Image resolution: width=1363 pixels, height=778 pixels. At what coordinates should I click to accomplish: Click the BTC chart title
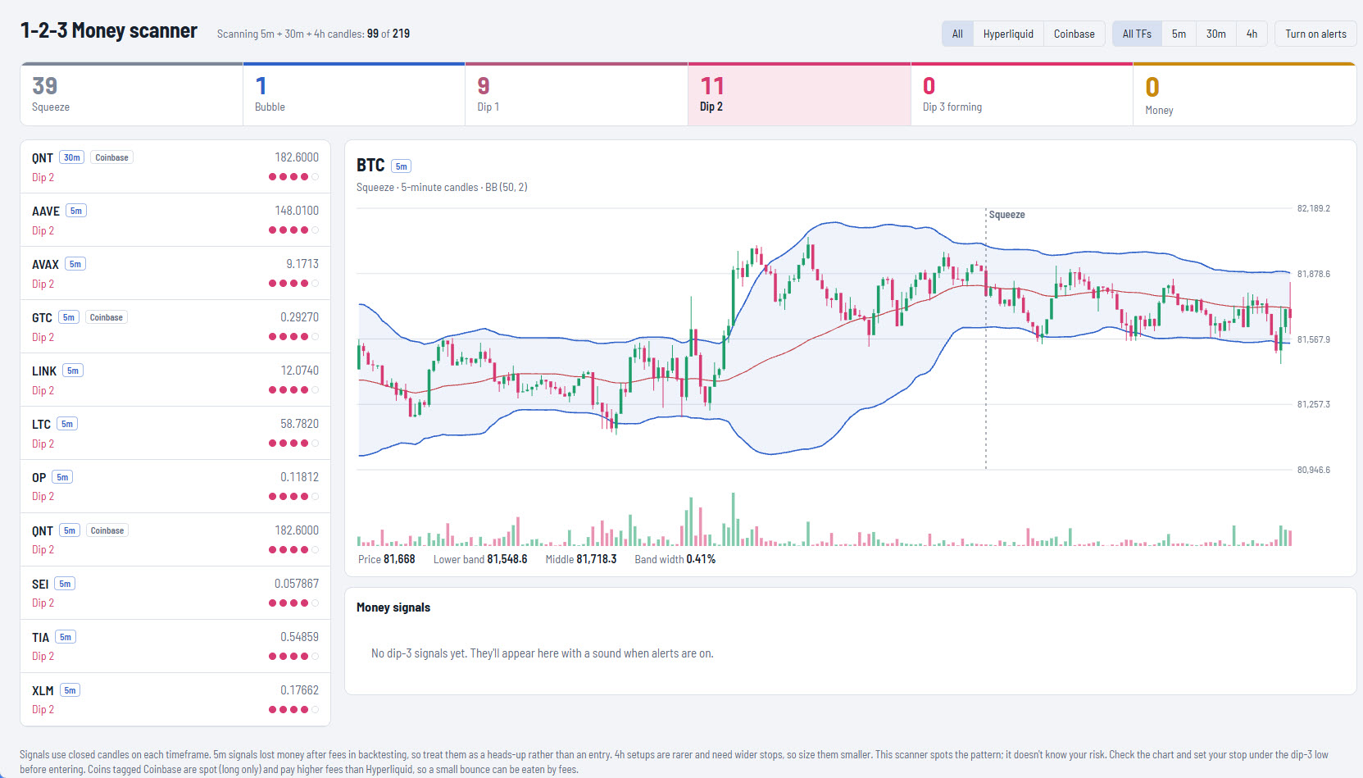pos(370,166)
